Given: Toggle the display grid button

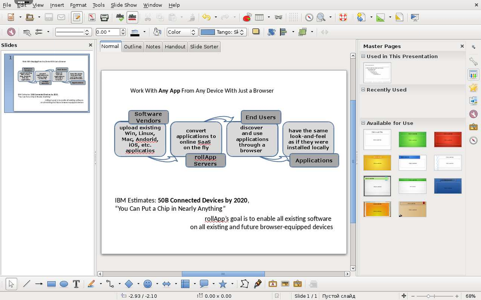Looking at the screenshot, I should pyautogui.click(x=294, y=17).
